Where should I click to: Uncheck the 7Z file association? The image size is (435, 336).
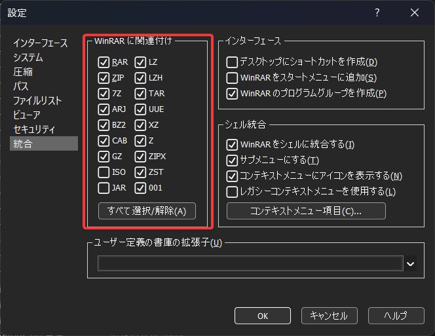click(104, 94)
